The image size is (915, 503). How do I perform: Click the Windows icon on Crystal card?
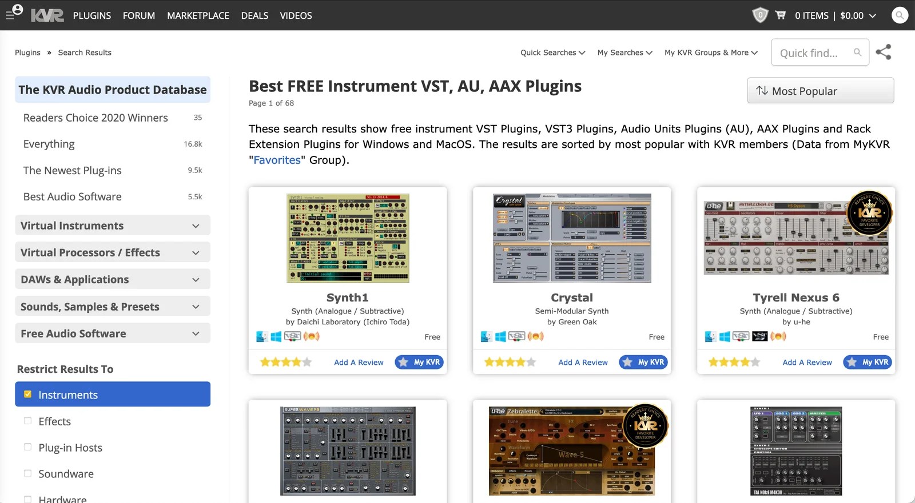click(x=500, y=337)
